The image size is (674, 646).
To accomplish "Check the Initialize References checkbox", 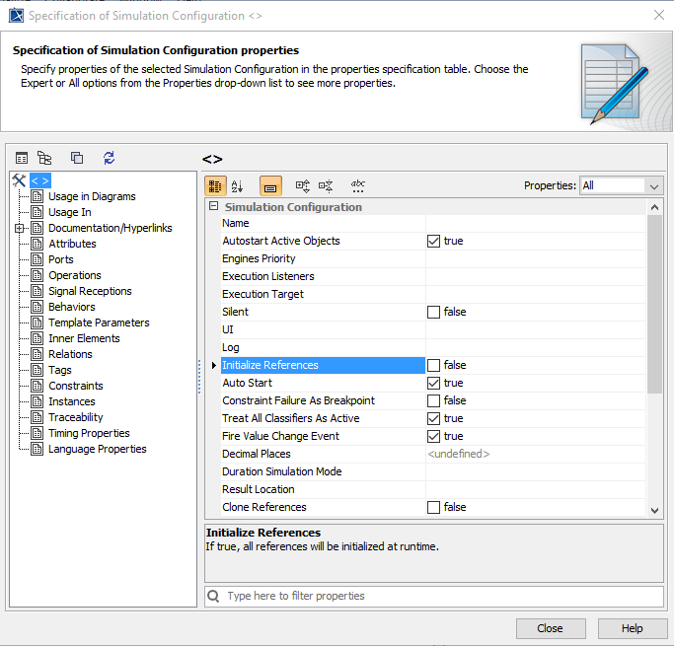I will coord(433,365).
